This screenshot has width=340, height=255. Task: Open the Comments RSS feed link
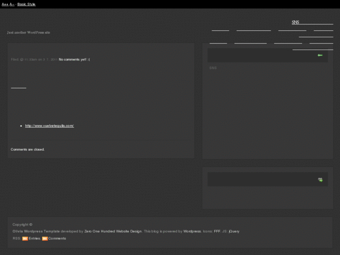click(x=57, y=238)
